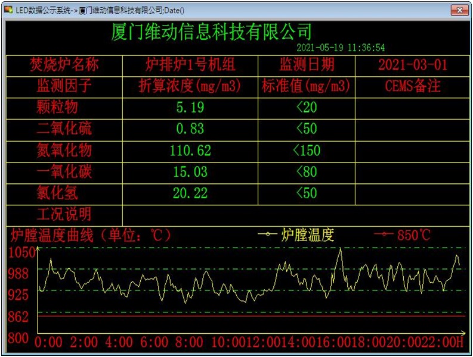Click the 1050 label on the temperature axis
The width and height of the screenshot is (473, 357).
coord(21,252)
